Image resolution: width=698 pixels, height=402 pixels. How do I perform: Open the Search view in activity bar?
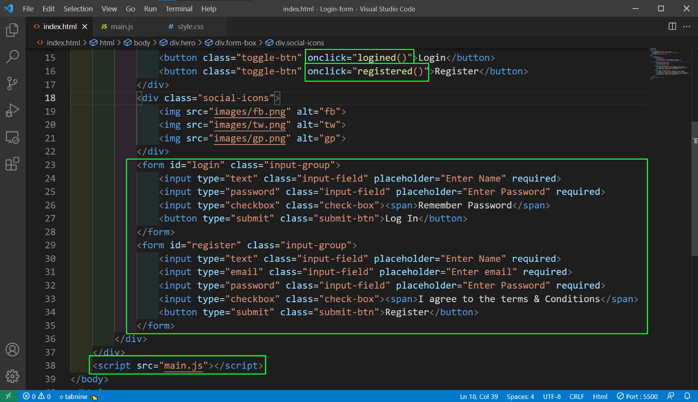(12, 56)
